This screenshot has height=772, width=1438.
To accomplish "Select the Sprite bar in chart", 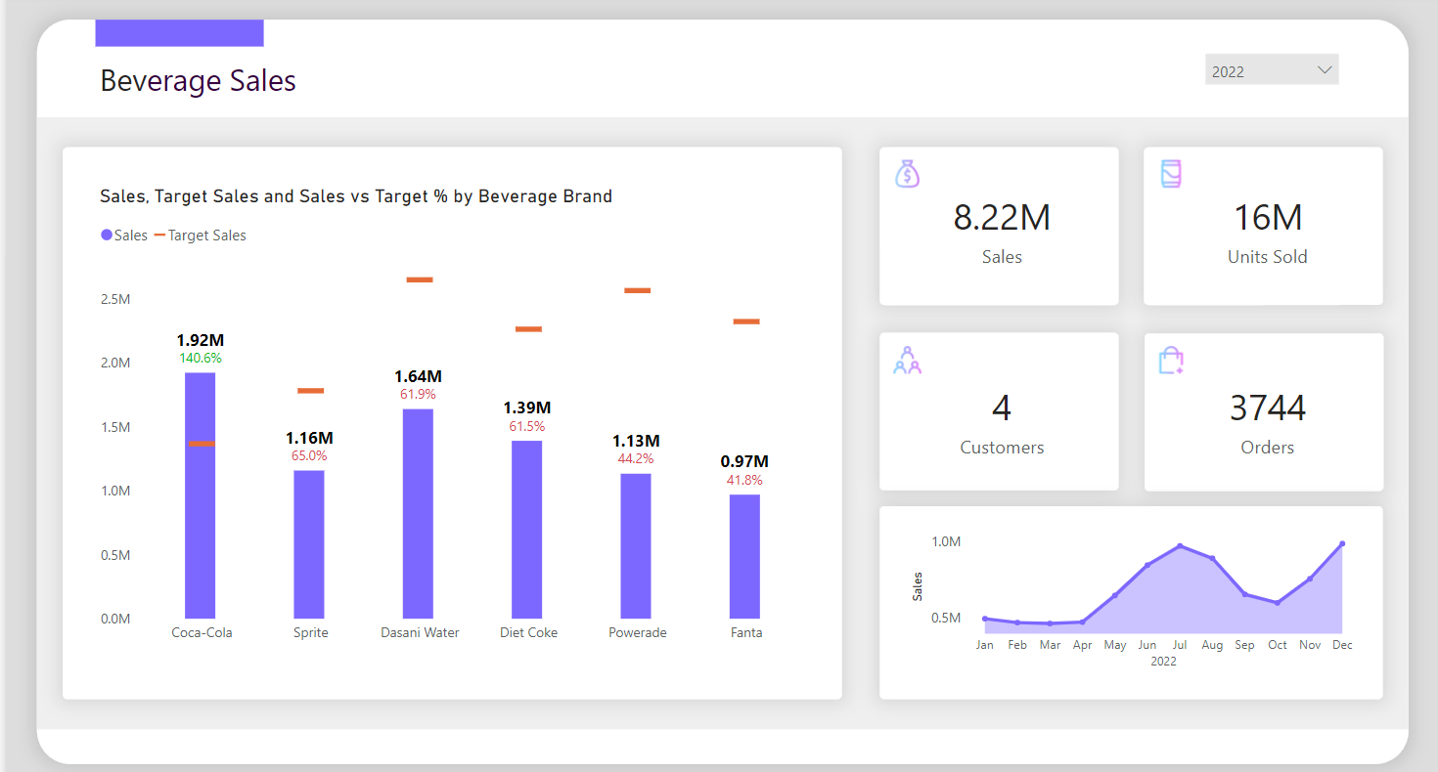I will click(309, 544).
